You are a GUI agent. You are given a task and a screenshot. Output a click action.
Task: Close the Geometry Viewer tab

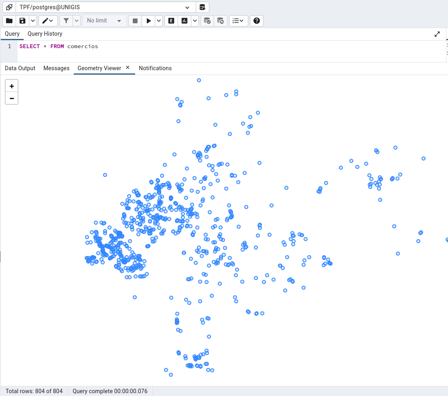[128, 67]
